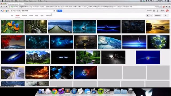
Task: Open the SafeSearch dropdown
Action: (158, 15)
